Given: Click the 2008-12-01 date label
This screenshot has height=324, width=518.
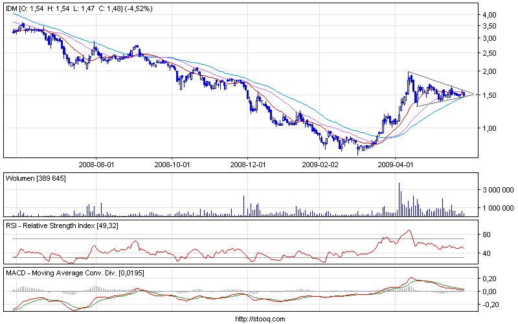Looking at the screenshot, I should [x=248, y=165].
